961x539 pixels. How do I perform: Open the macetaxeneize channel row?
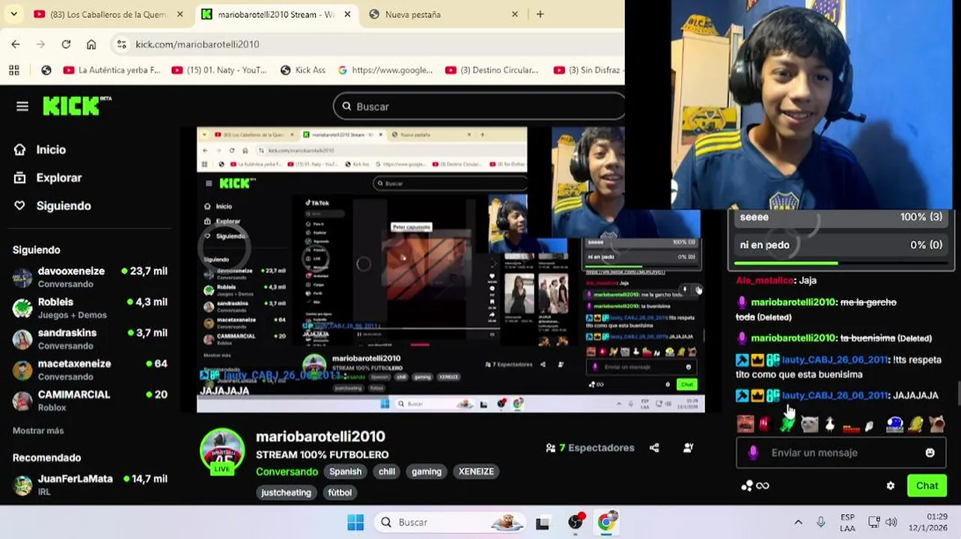point(90,369)
